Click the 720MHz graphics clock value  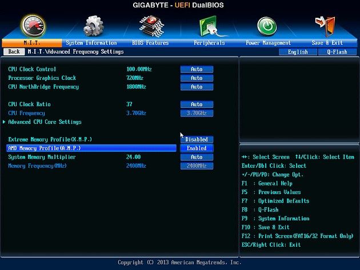[135, 78]
